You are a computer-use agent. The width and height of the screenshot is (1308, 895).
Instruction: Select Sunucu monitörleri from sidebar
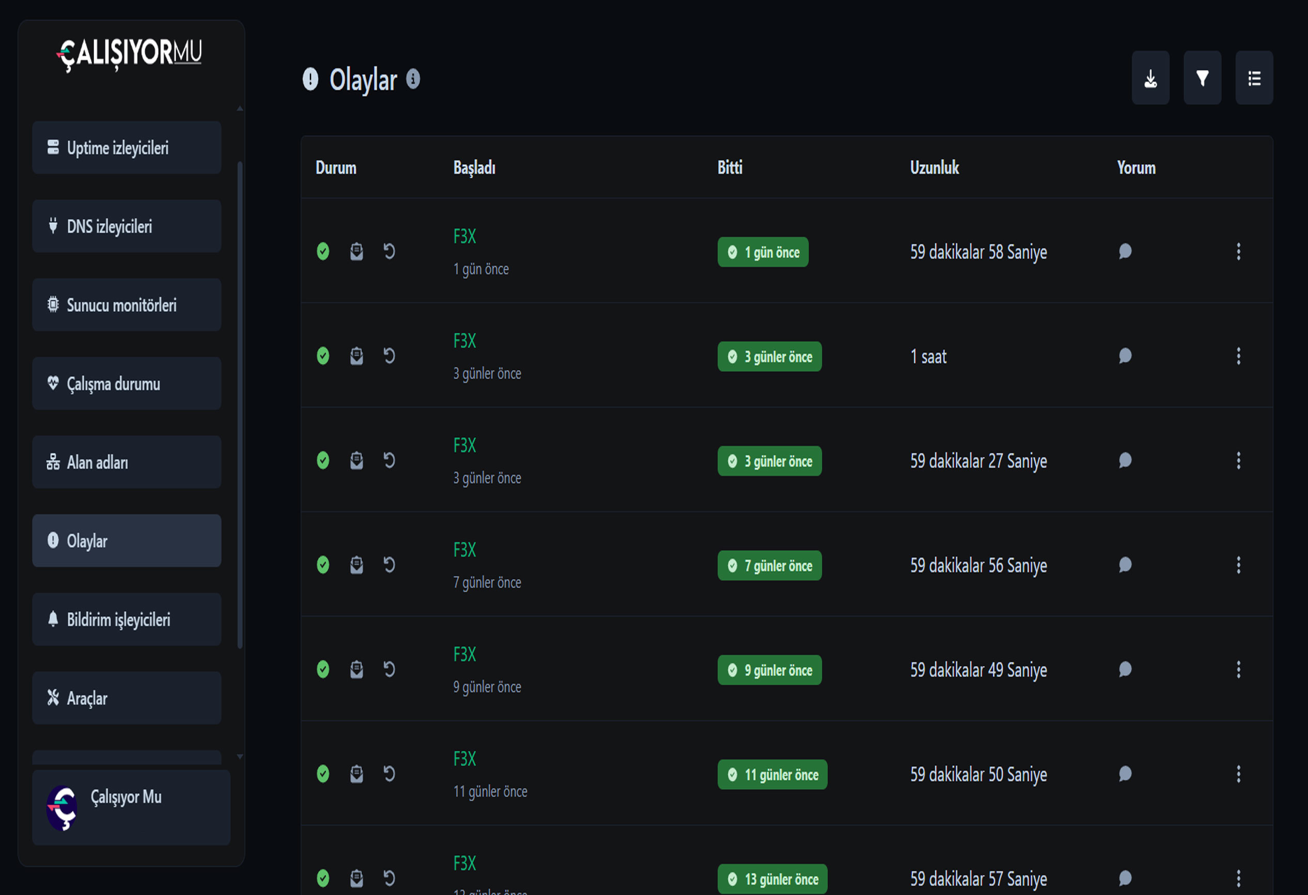click(127, 305)
